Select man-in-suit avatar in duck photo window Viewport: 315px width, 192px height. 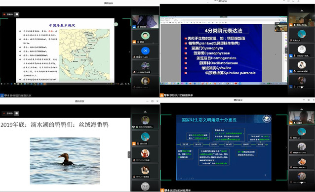pos(145,120)
